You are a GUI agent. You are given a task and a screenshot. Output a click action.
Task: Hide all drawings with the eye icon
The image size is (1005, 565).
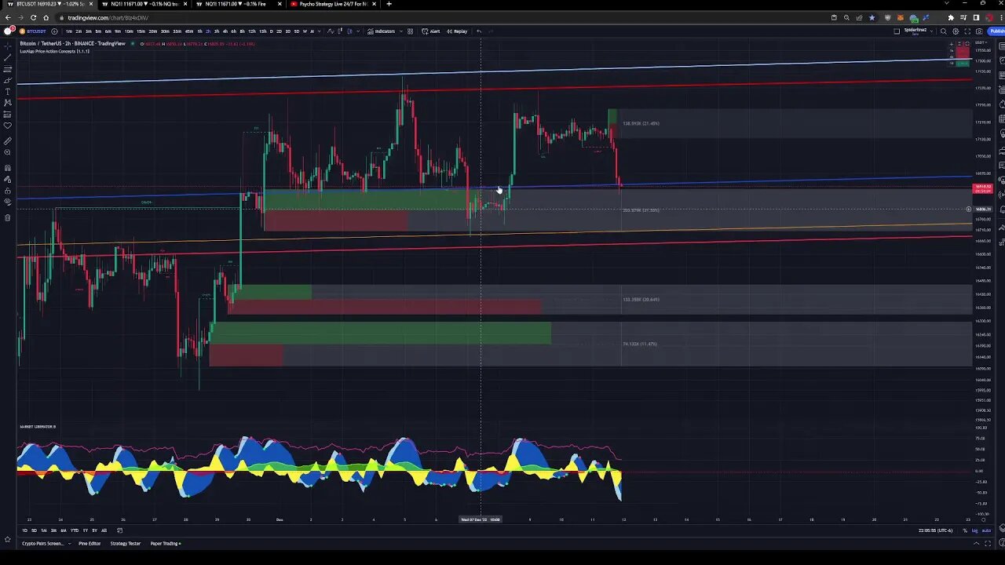[8, 202]
